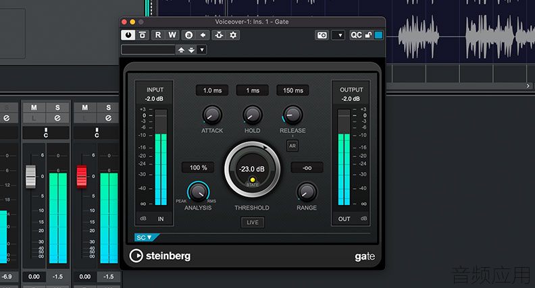Click the Analysis peak/RMS knob
Viewport: 535px width, 288px height.
(x=198, y=192)
